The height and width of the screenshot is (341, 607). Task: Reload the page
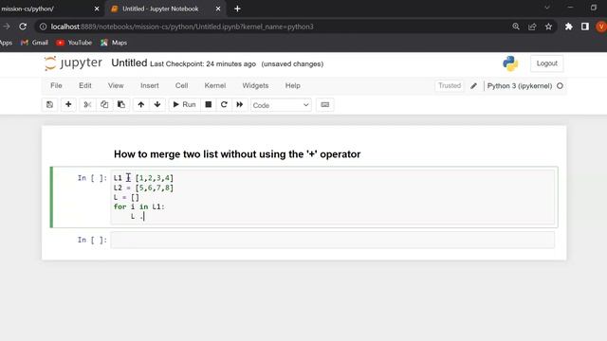point(23,27)
